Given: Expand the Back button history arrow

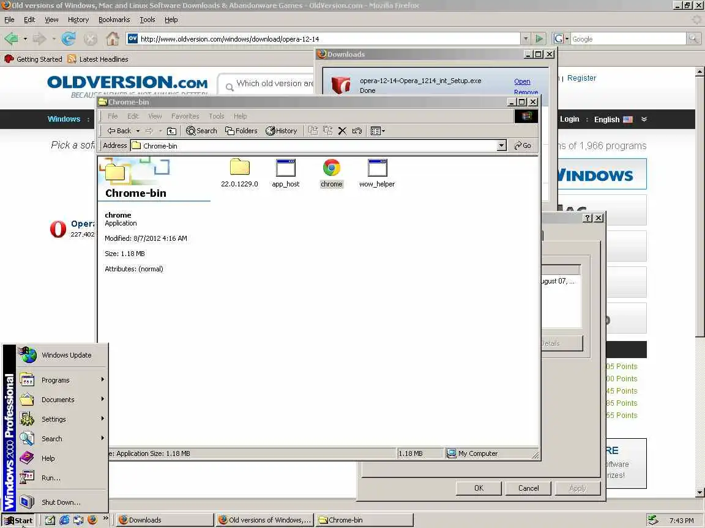Looking at the screenshot, I should coord(138,131).
